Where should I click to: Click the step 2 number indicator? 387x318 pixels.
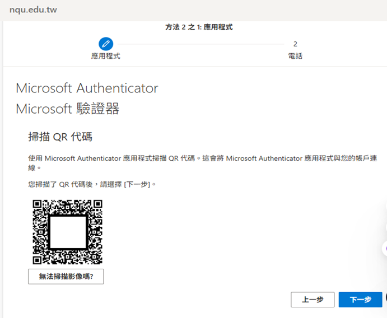[295, 44]
